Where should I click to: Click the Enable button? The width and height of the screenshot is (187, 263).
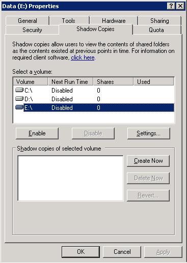click(x=37, y=133)
